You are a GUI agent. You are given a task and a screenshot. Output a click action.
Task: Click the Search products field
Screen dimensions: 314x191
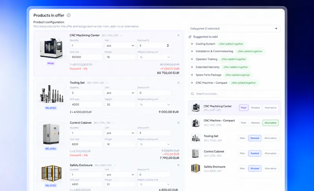234,94
